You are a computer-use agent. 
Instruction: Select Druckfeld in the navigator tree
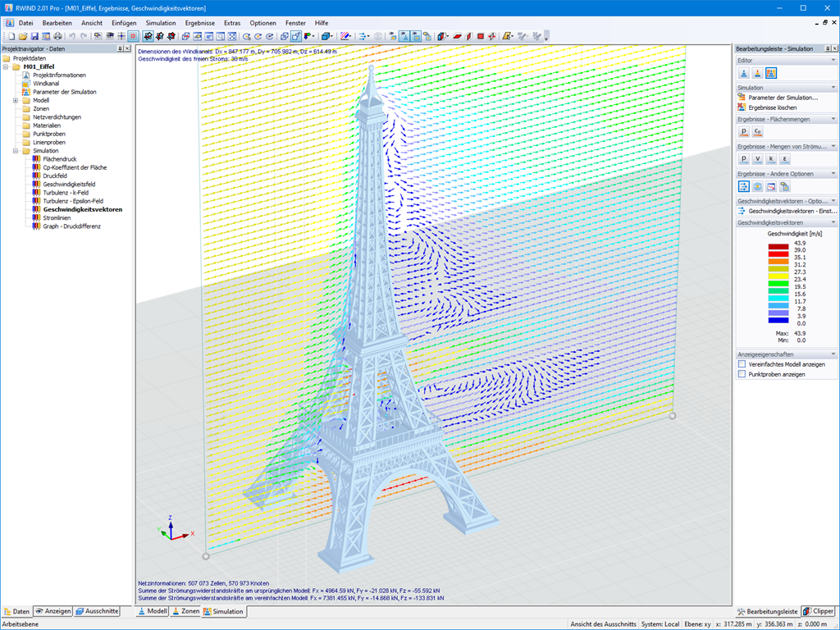(x=55, y=176)
